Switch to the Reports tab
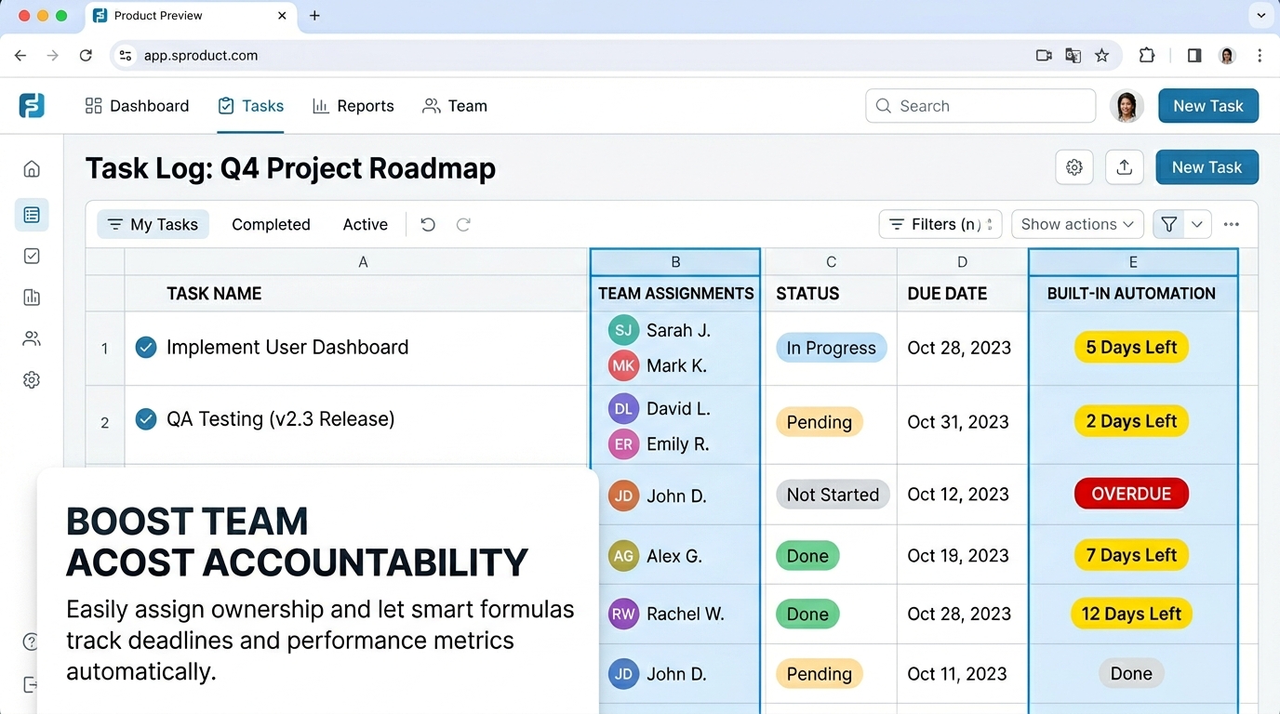The width and height of the screenshot is (1280, 714). [353, 106]
